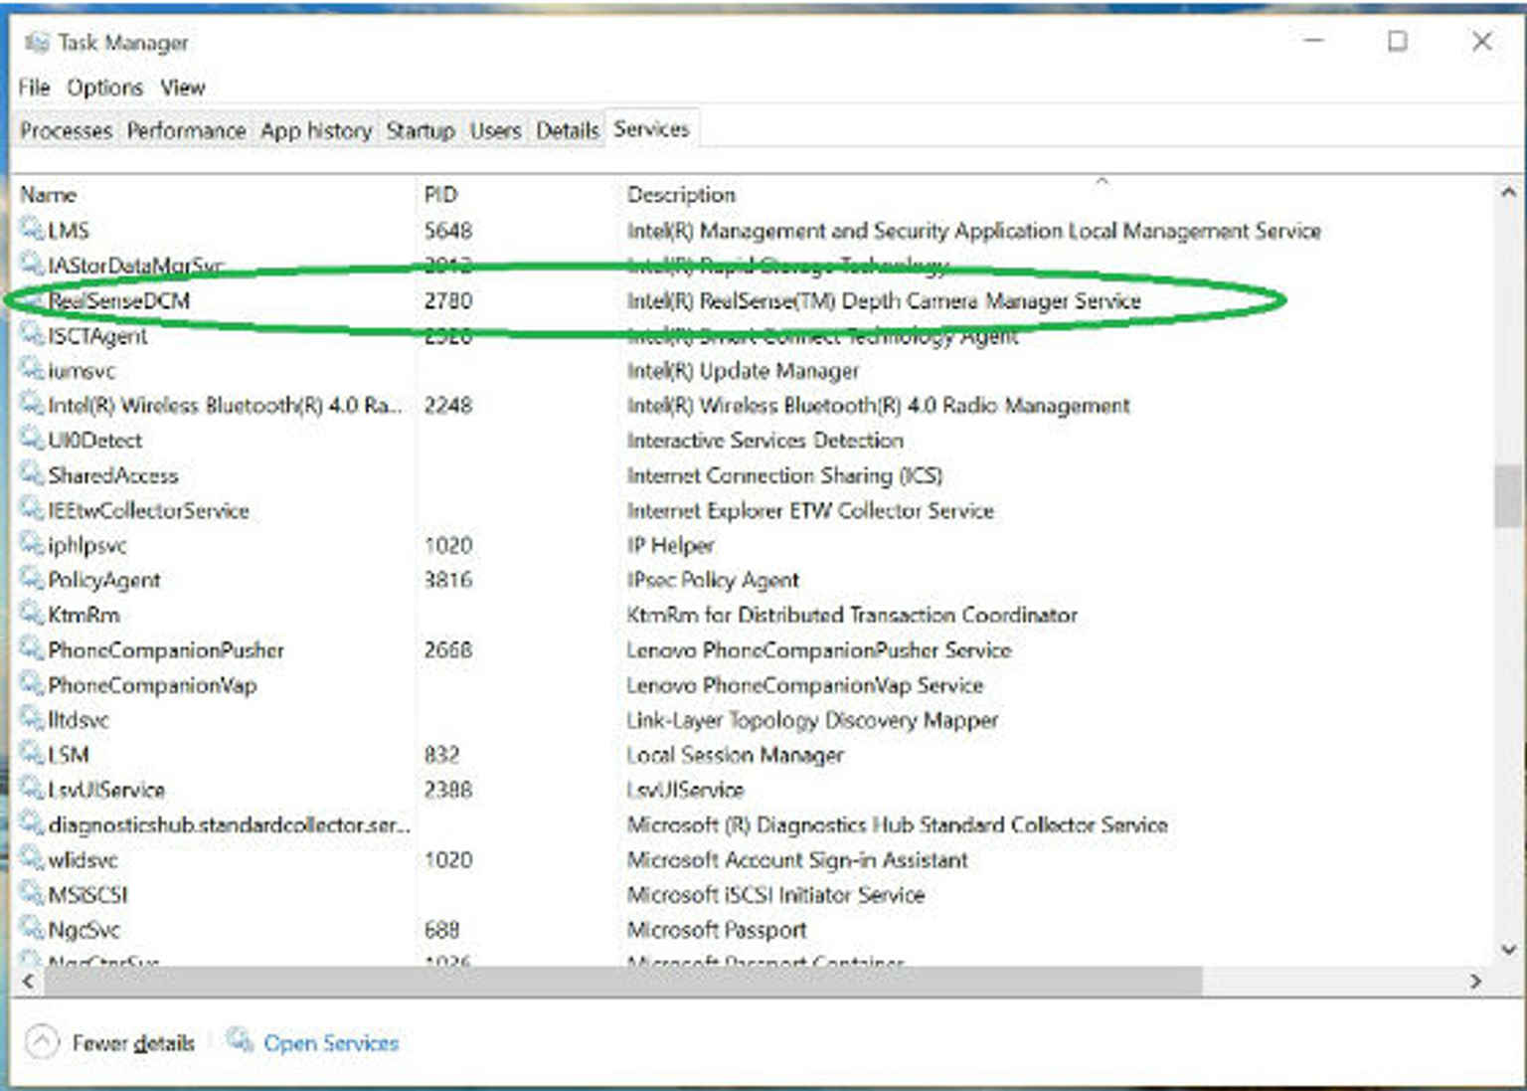Click the gear icon next to NgcSvc
The image size is (1527, 1091).
tap(33, 929)
